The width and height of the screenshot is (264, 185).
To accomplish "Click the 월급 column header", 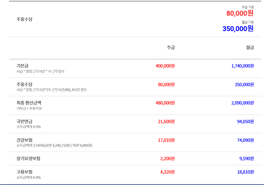I will coord(250,47).
